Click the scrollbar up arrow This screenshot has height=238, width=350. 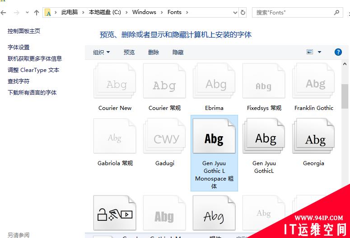click(345, 64)
